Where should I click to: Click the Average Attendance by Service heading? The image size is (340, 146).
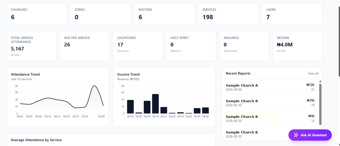click(x=36, y=140)
